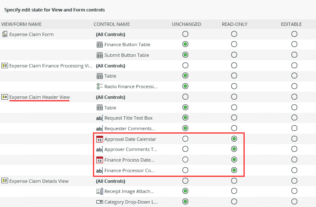Viewport: 316px width, 207px height.
Task: Set Approver Comments control to Unchanged
Action: click(x=185, y=149)
